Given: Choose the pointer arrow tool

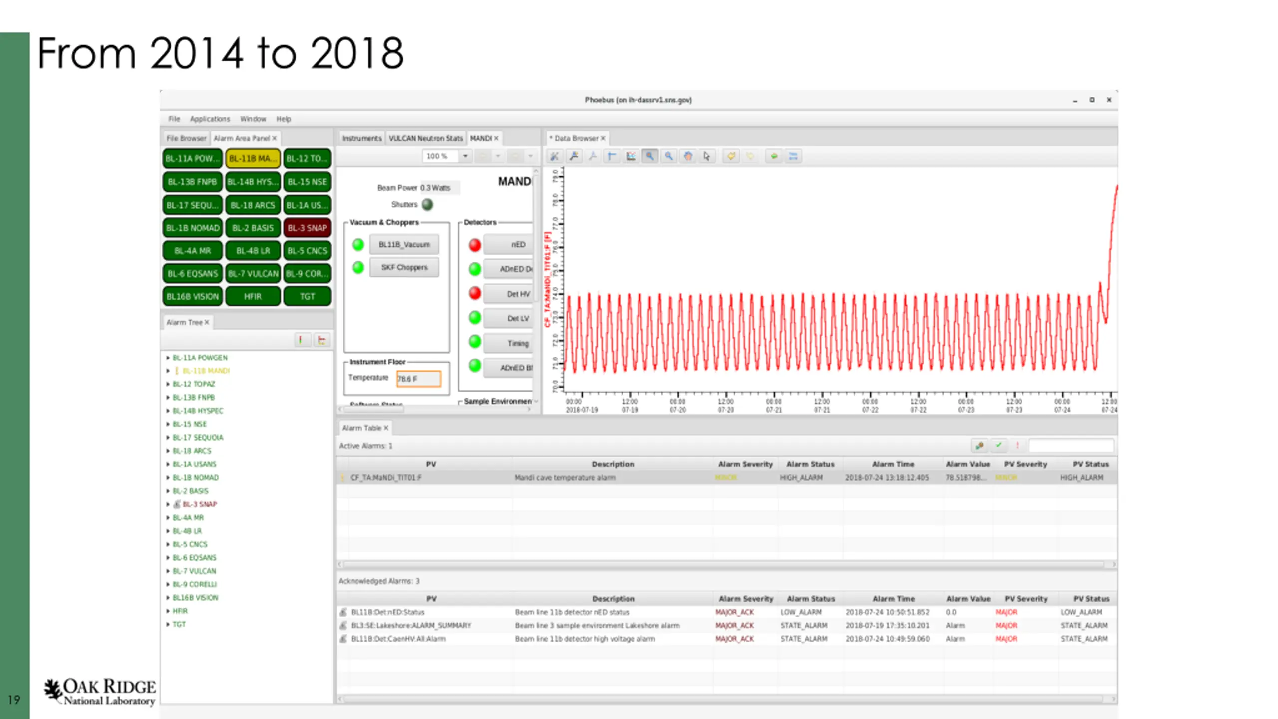Looking at the screenshot, I should [707, 156].
